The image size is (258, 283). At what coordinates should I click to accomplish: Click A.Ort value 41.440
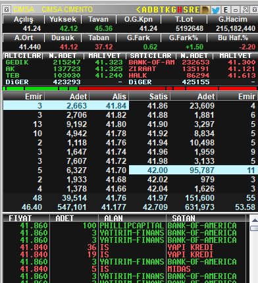(x=30, y=47)
